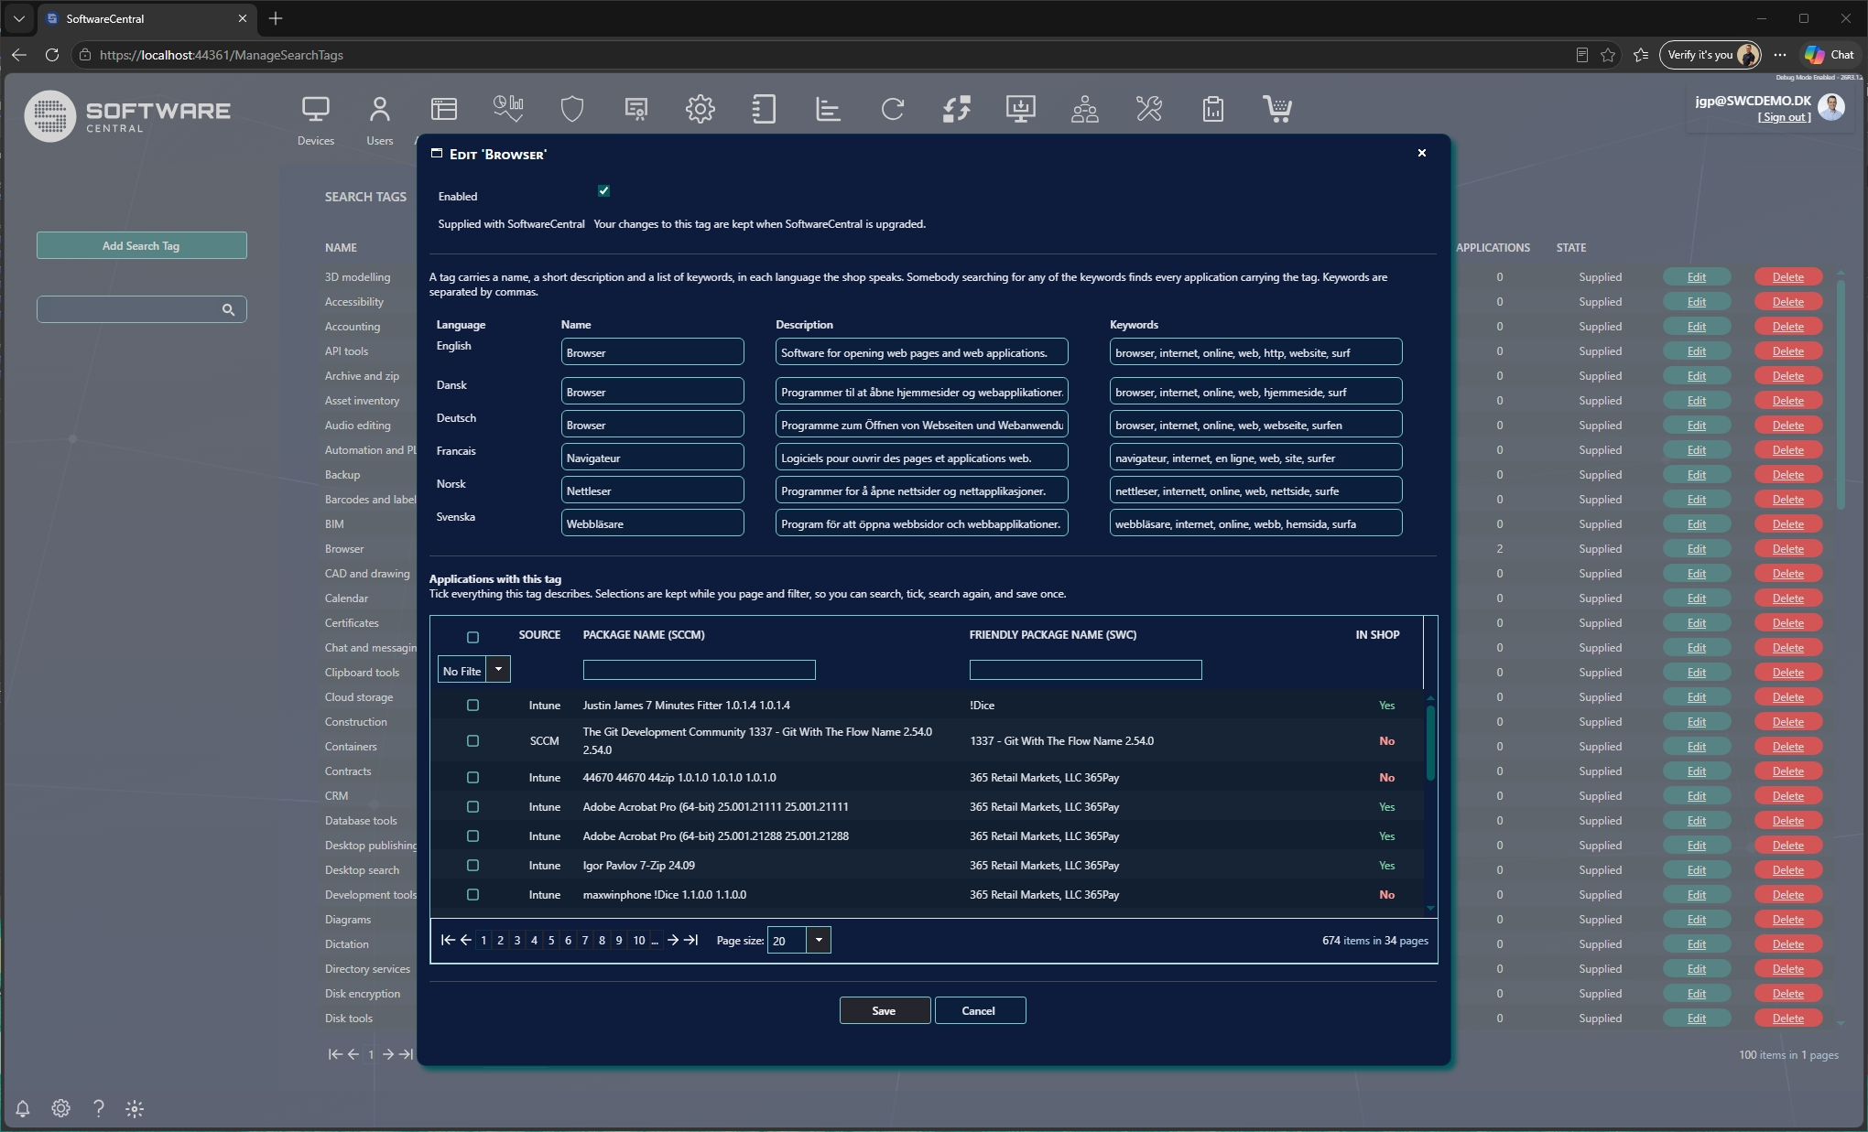Viewport: 1868px width, 1132px height.
Task: Click the wrench and screwdriver tools icon
Action: pyautogui.click(x=1149, y=110)
